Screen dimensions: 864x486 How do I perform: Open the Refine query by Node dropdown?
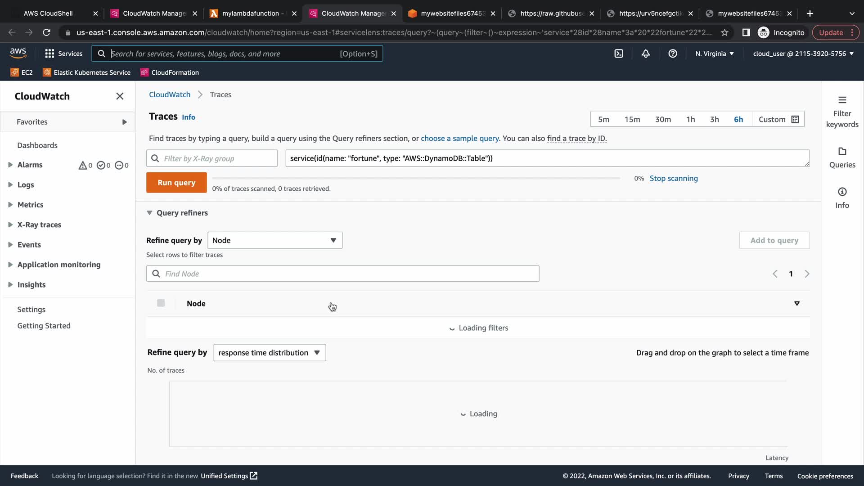(274, 240)
